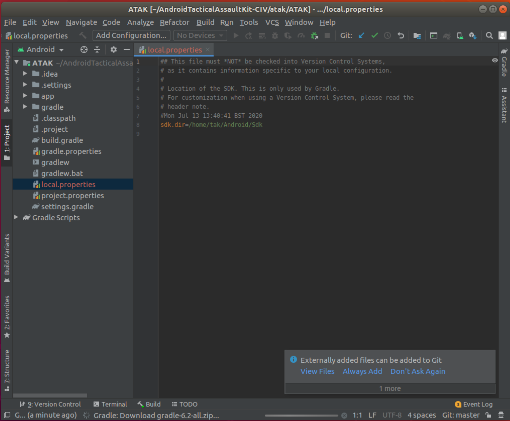Open the Android project view dropdown

(x=41, y=49)
